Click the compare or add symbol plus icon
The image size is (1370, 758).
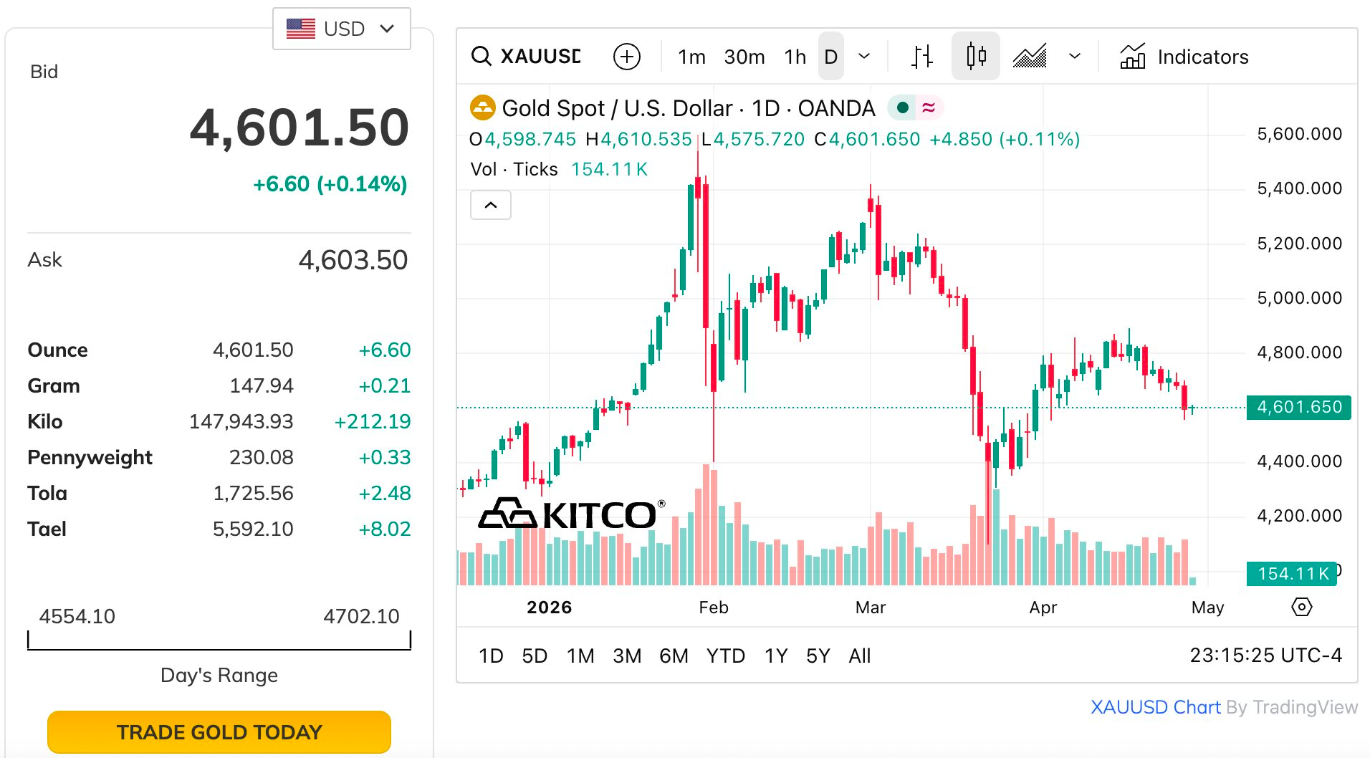[626, 57]
